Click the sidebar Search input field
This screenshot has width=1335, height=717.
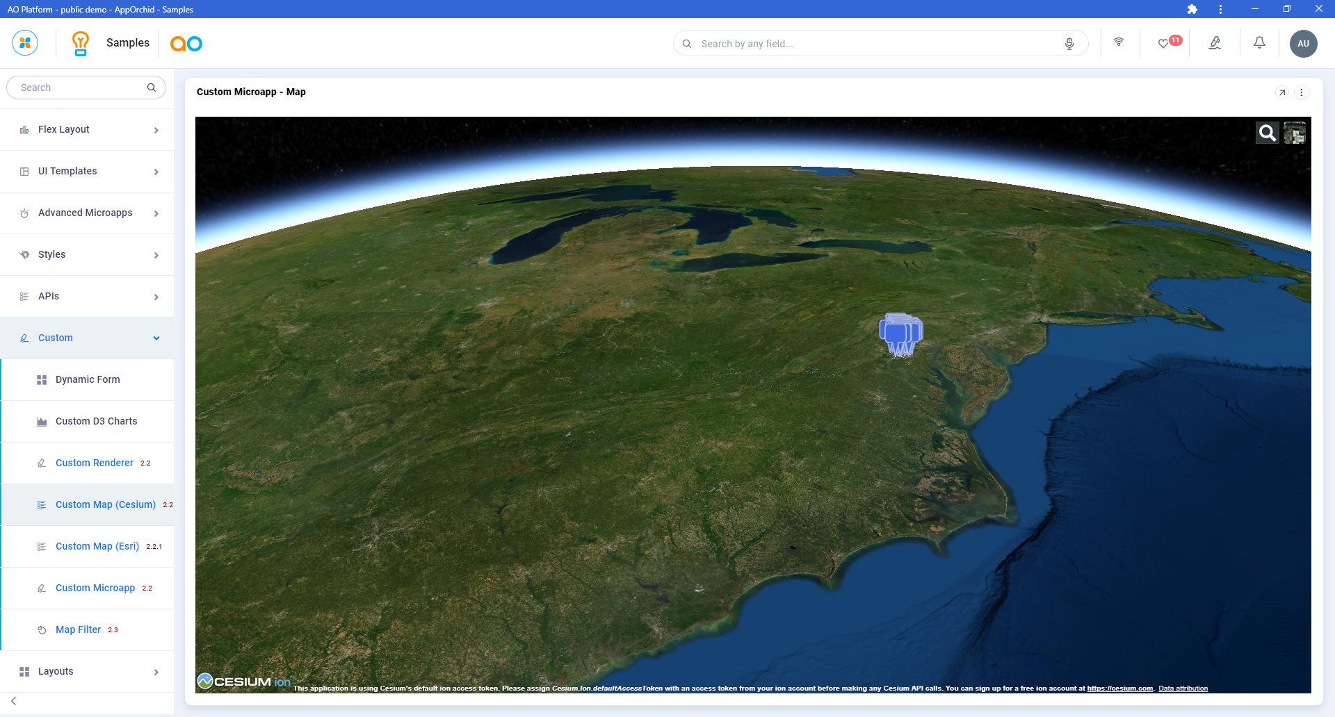point(80,88)
